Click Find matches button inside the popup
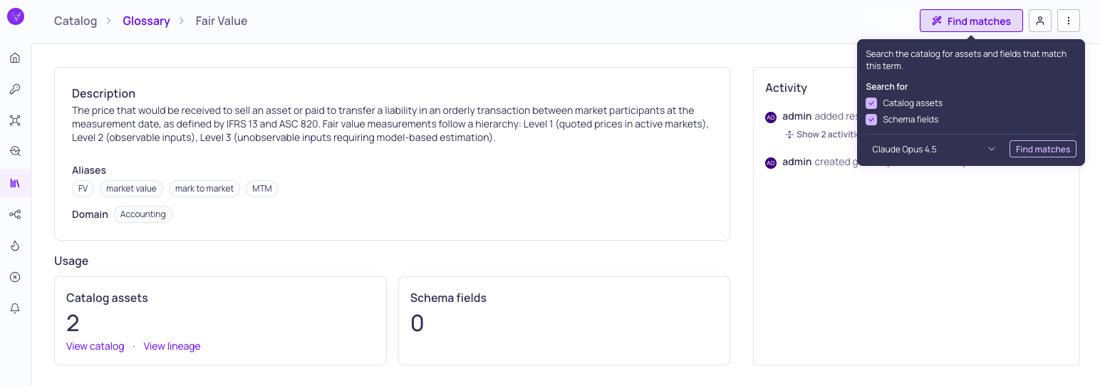Viewport: 1100px width, 386px height. [1042, 149]
